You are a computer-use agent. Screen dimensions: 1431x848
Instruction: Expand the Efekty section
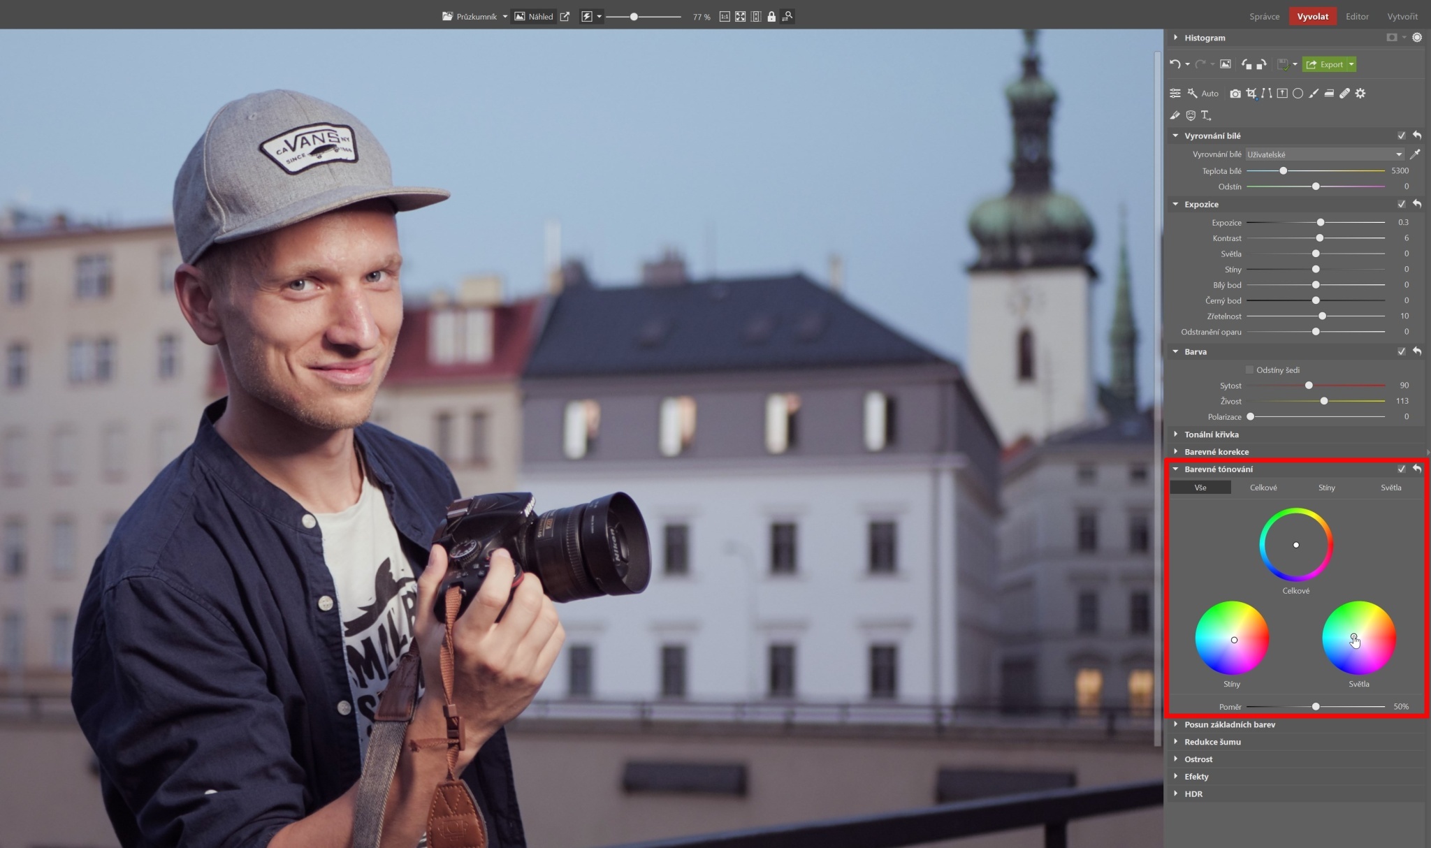coord(1176,776)
